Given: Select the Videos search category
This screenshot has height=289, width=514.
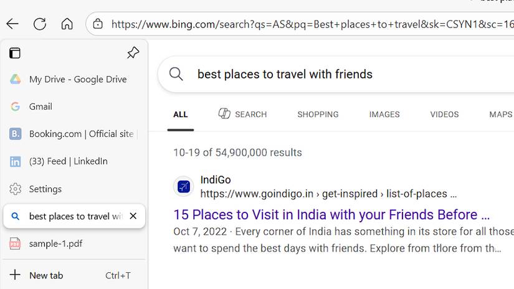Looking at the screenshot, I should tap(444, 115).
